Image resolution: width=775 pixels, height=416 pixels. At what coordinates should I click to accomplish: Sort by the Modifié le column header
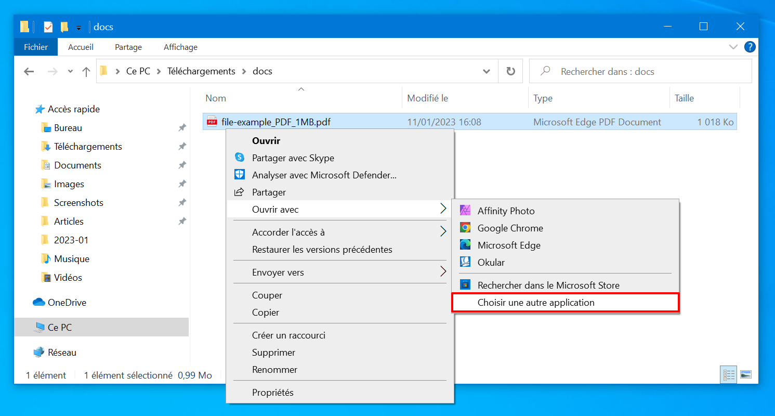coord(466,98)
